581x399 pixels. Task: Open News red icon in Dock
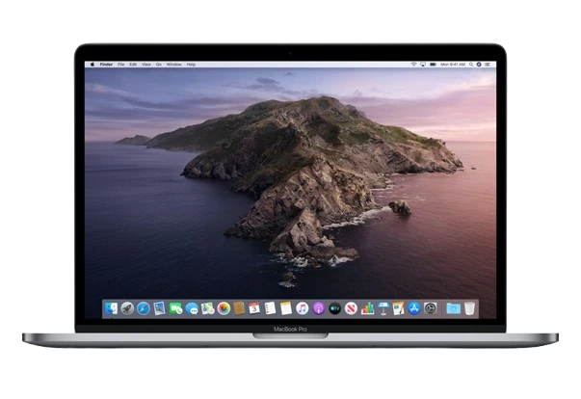click(351, 308)
